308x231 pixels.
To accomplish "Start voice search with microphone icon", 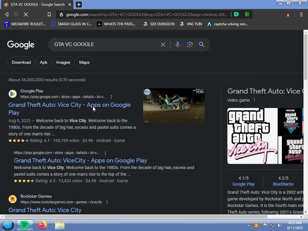I will [177, 45].
